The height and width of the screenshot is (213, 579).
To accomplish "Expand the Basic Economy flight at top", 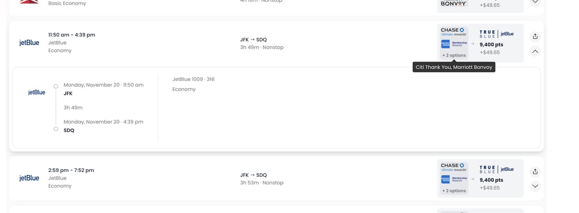I will tap(535, 2).
